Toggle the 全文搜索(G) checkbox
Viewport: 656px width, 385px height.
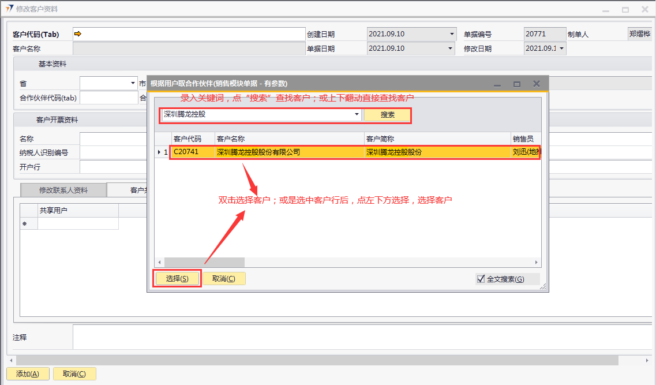click(x=481, y=279)
